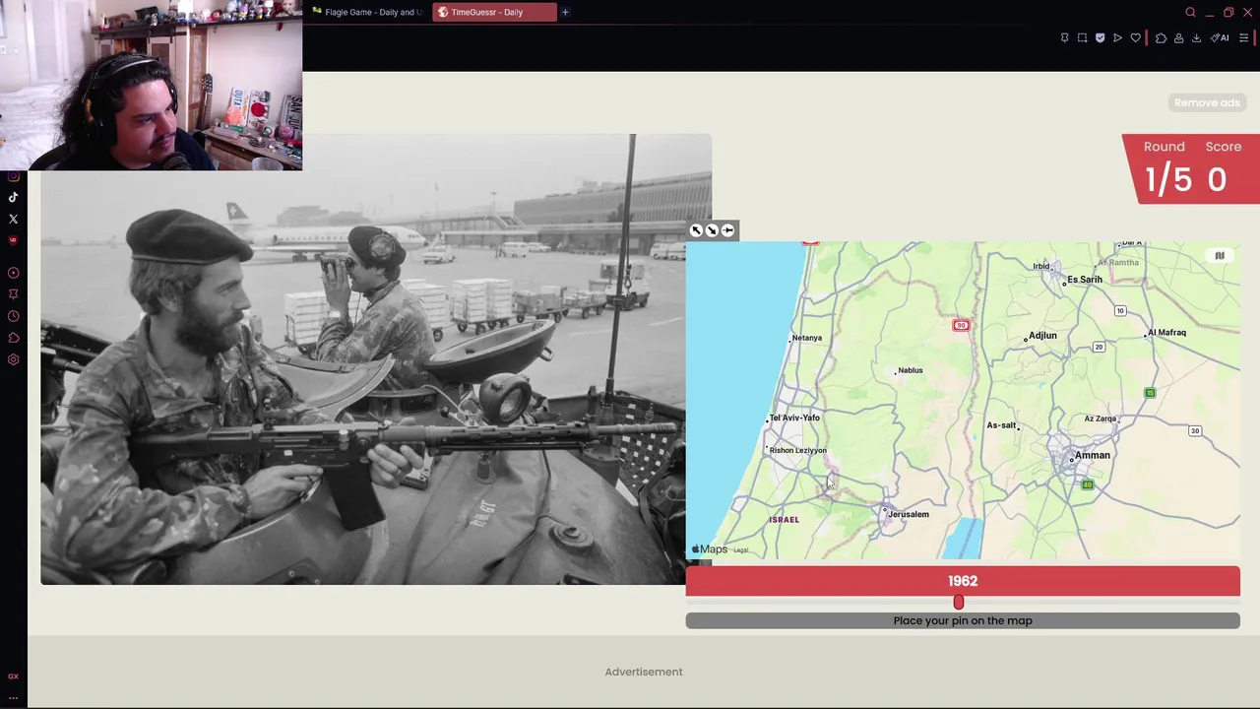Click the Irbid map label
Screen dimensions: 1260x709
tap(1041, 266)
